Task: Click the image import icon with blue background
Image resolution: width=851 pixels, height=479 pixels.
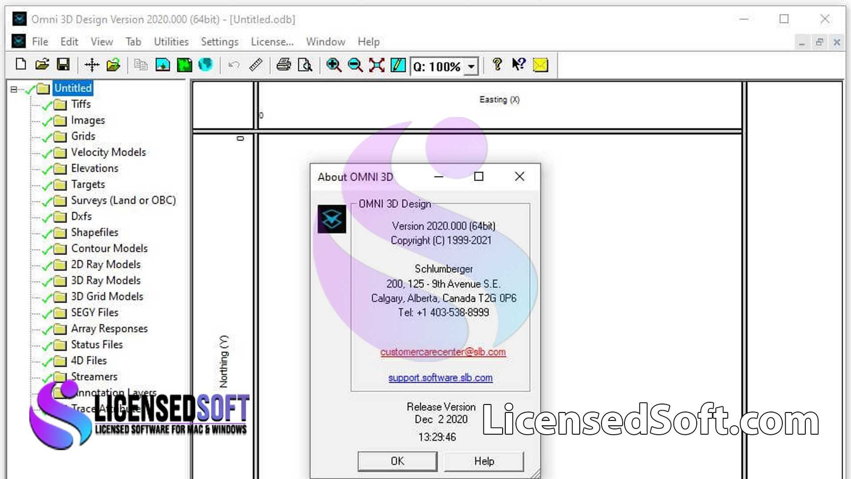Action: click(163, 65)
